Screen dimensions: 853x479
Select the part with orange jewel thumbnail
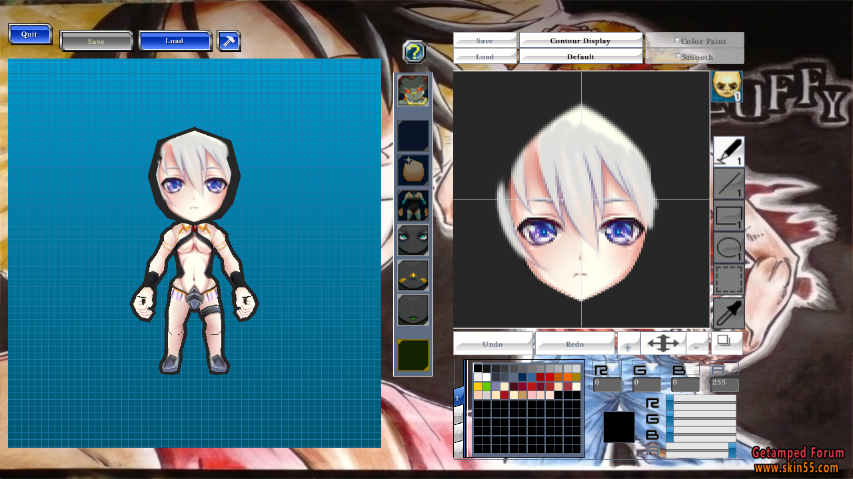click(413, 275)
